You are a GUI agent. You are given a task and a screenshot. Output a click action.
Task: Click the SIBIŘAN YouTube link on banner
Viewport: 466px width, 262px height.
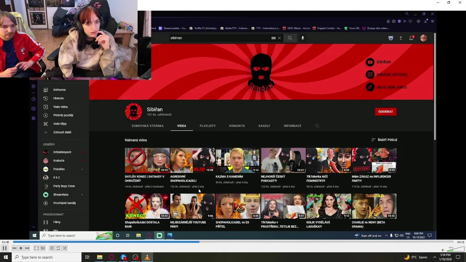(378, 62)
